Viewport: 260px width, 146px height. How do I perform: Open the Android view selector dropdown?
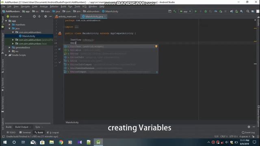click(x=14, y=17)
